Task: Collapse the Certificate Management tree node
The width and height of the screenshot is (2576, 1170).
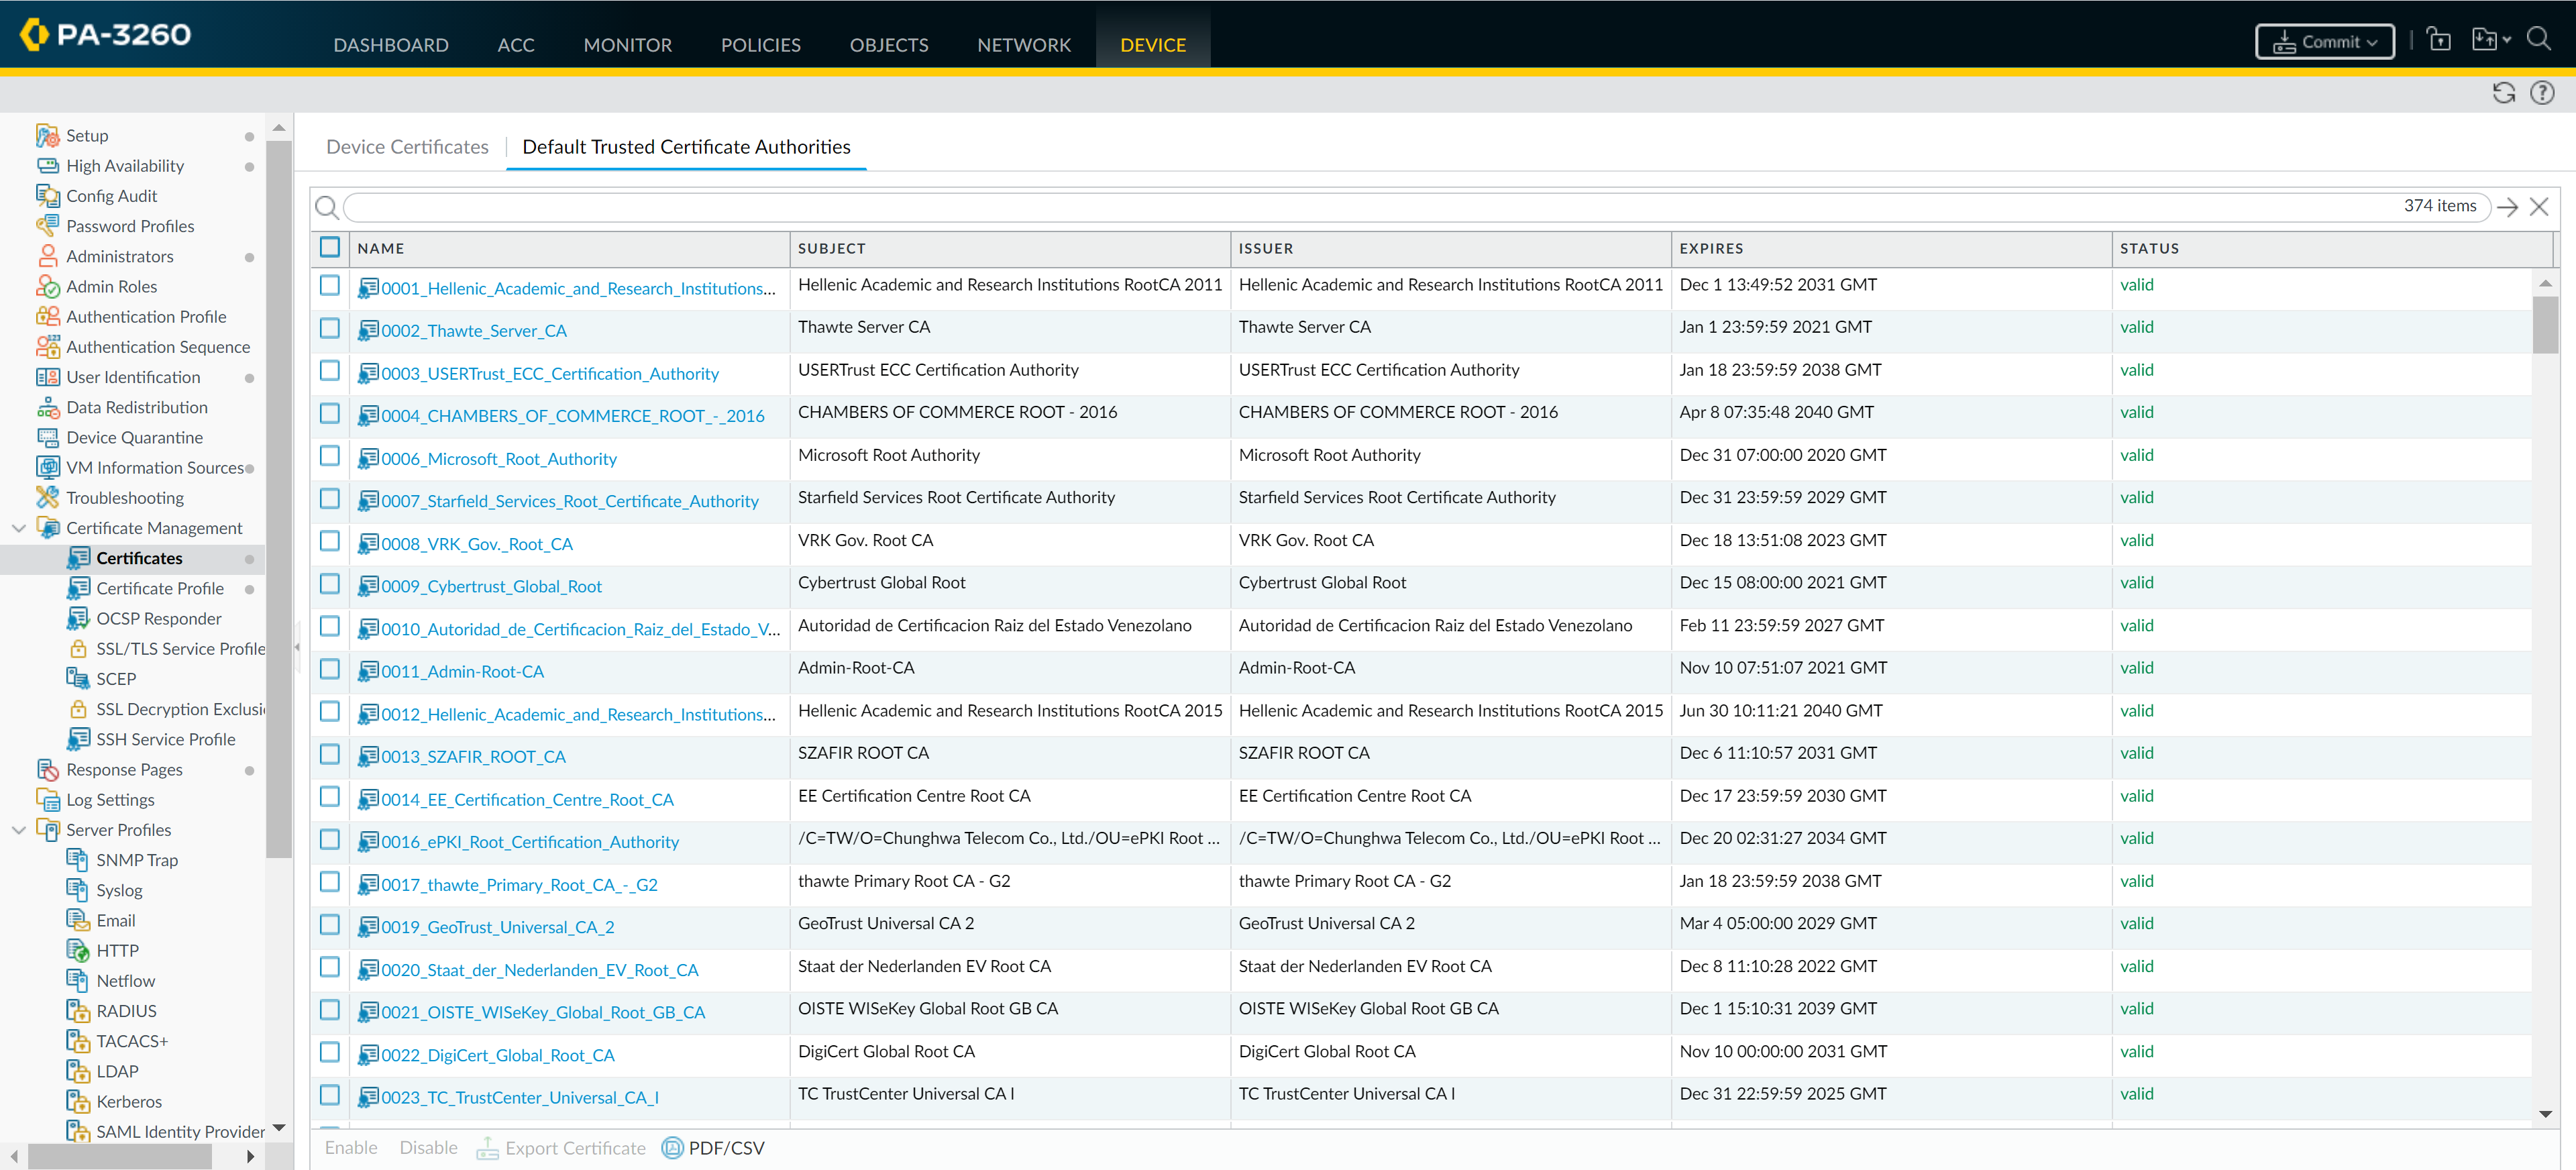Action: coord(19,528)
